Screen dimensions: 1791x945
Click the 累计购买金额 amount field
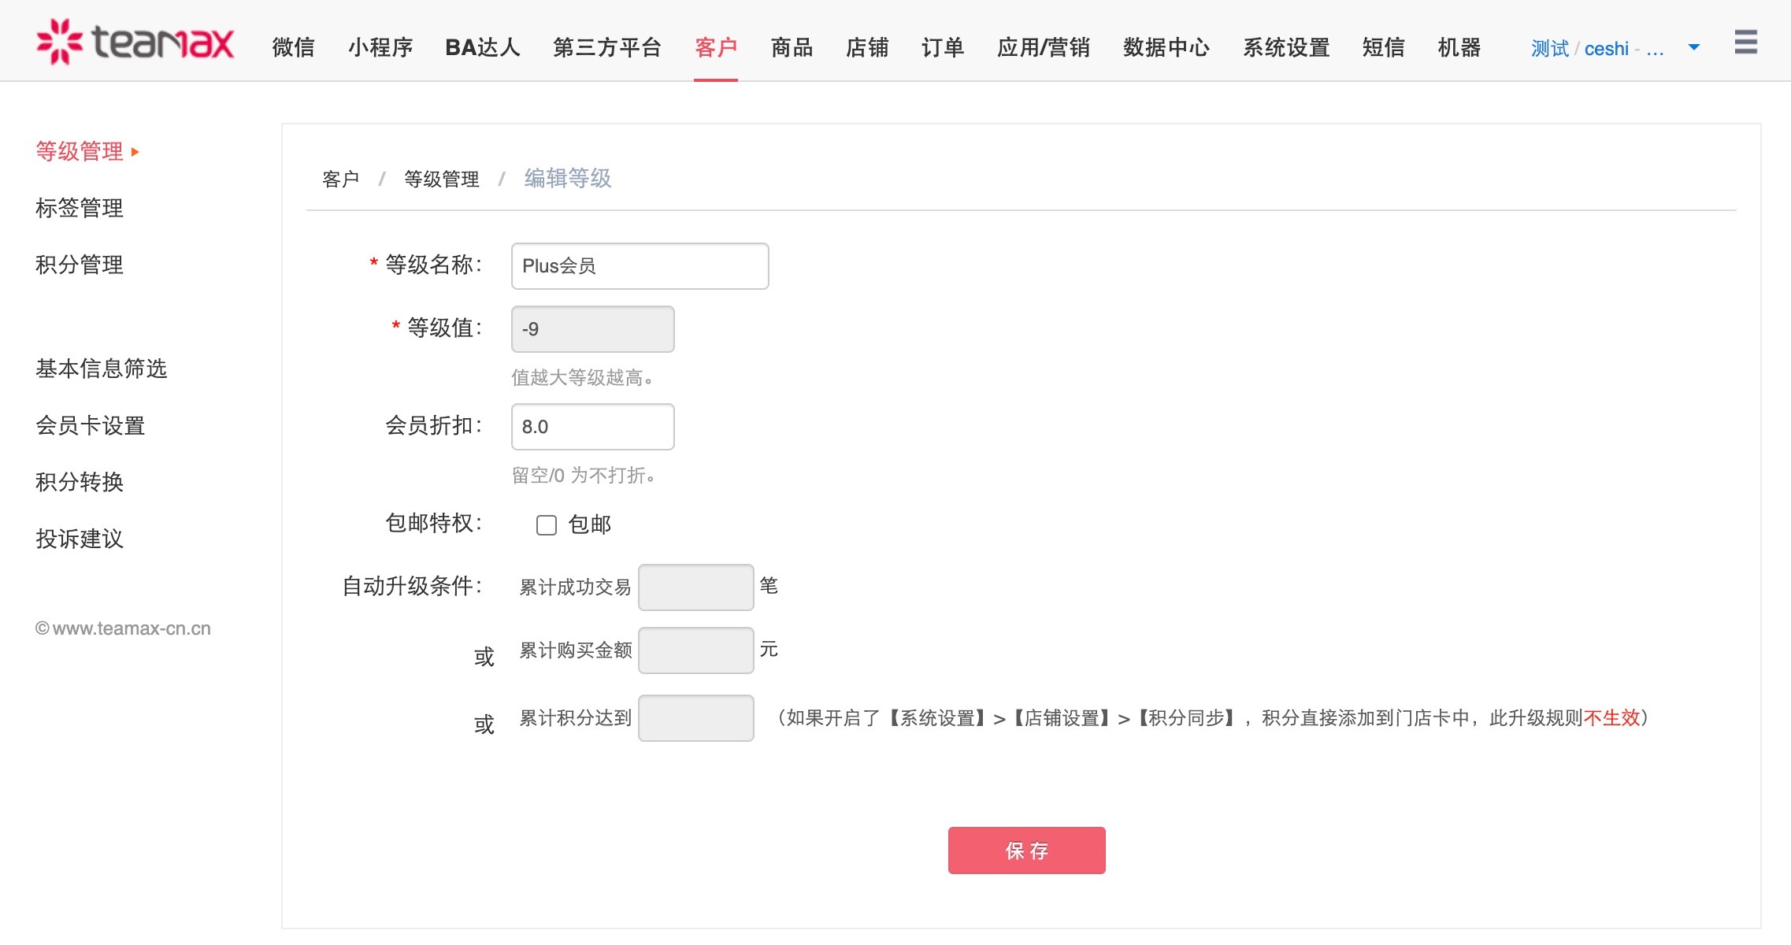[695, 650]
